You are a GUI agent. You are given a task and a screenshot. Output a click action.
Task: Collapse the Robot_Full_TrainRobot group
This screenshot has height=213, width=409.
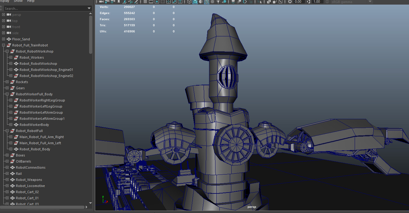tap(3, 45)
